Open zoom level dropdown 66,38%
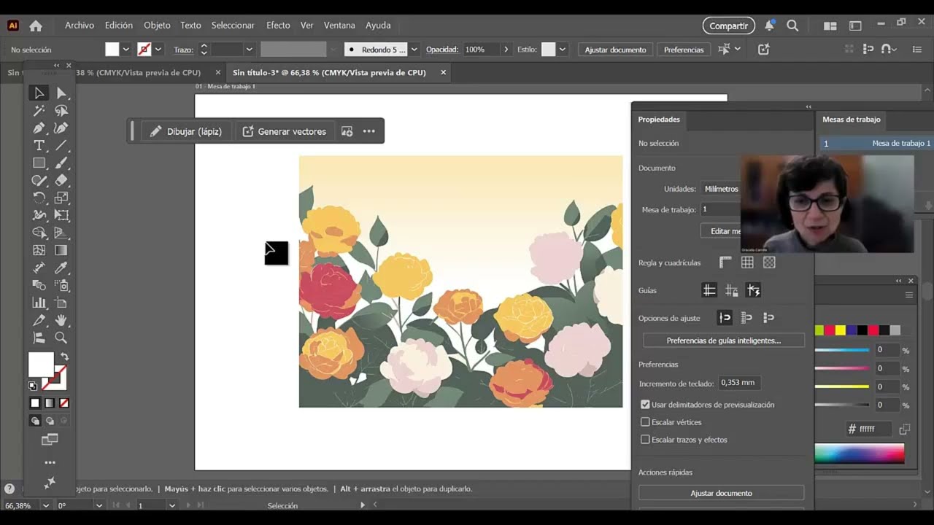The width and height of the screenshot is (934, 525). point(46,505)
